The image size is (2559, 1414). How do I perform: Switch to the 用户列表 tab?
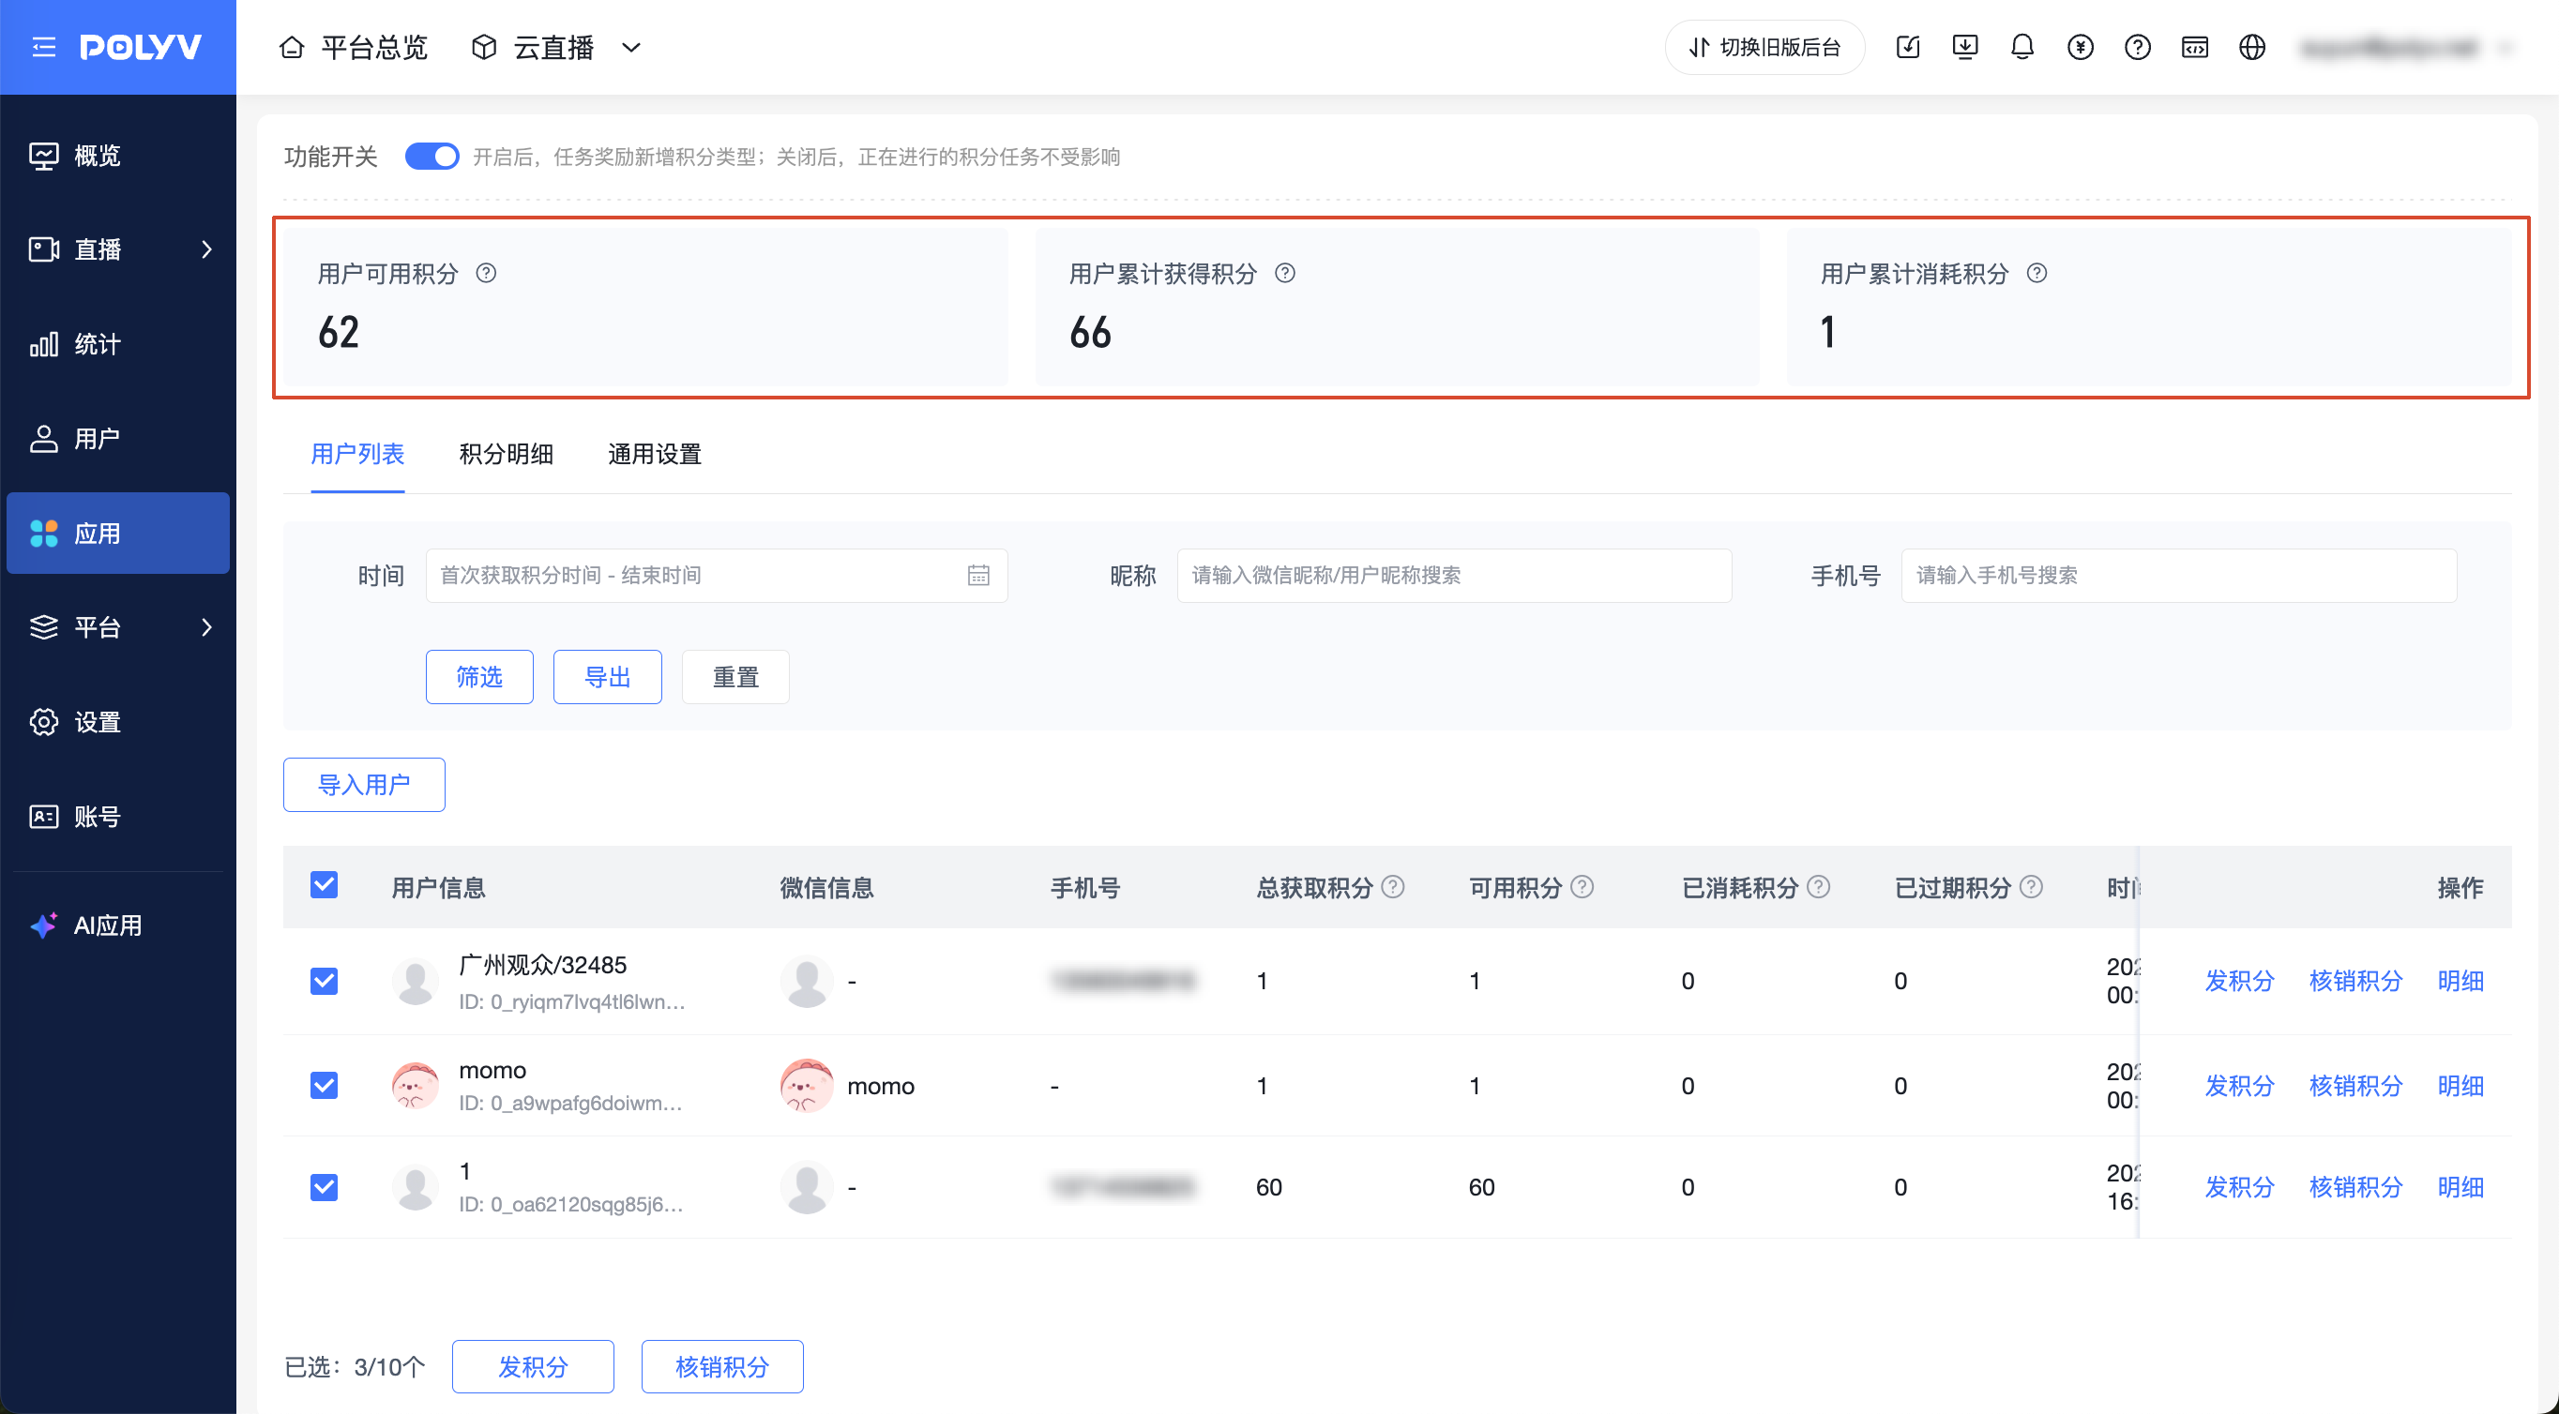coord(357,454)
